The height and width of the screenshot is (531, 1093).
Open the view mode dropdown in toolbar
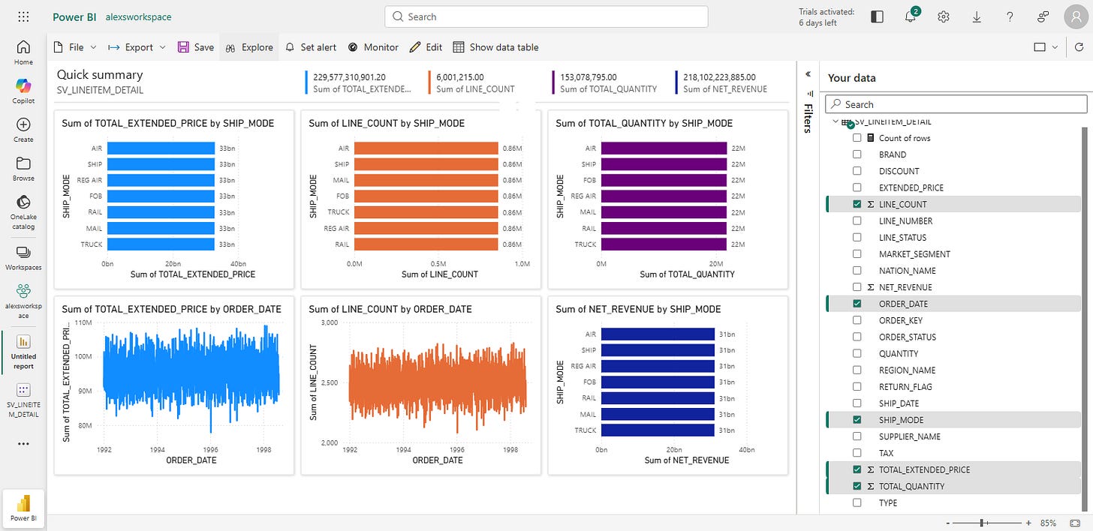pos(1046,46)
